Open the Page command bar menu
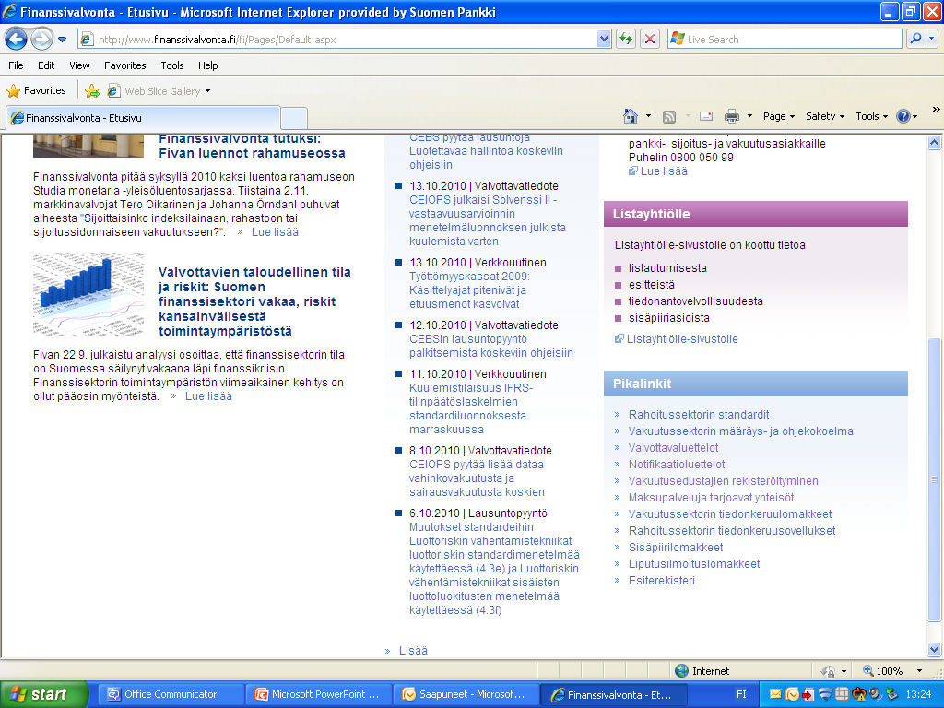Viewport: 944px width, 708px height. [779, 116]
